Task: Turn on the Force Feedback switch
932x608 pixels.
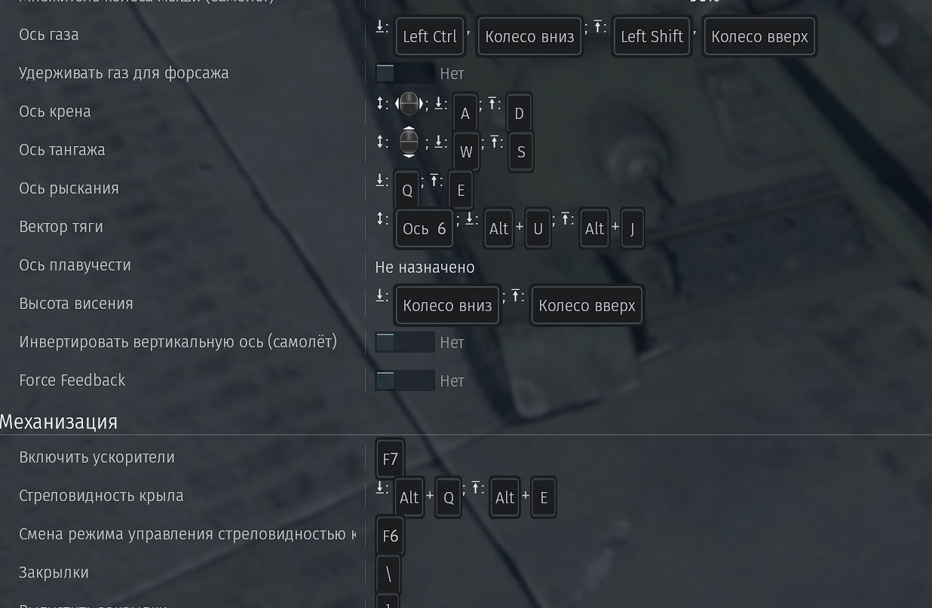Action: tap(405, 380)
